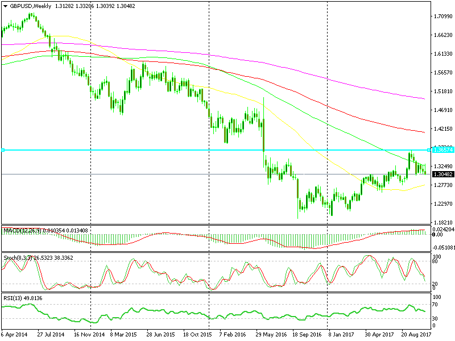Click the 1.18210 price scale value
Viewport: 455px width, 341px height.
tap(443, 222)
